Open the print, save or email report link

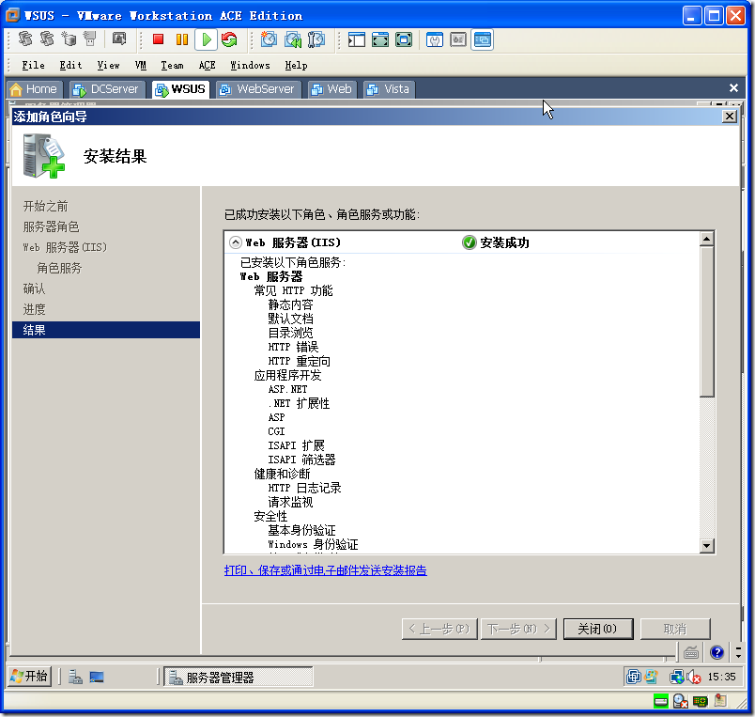(x=326, y=570)
